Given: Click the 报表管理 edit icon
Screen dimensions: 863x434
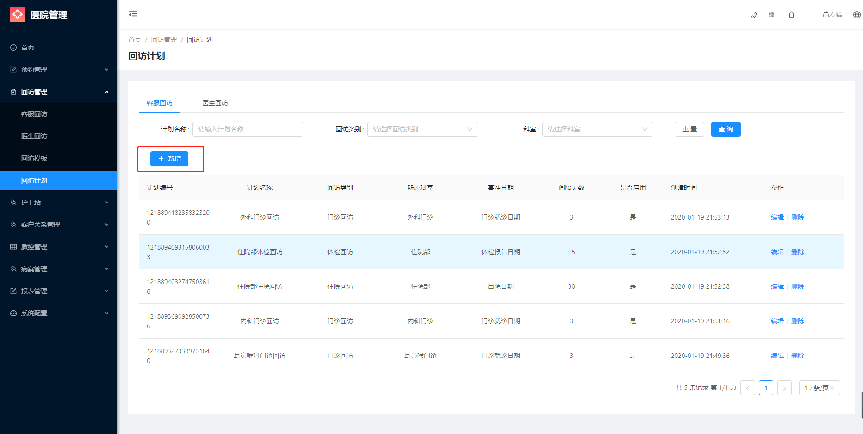Looking at the screenshot, I should [13, 291].
